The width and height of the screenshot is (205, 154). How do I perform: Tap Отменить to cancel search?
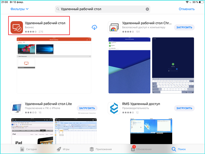(x=187, y=9)
